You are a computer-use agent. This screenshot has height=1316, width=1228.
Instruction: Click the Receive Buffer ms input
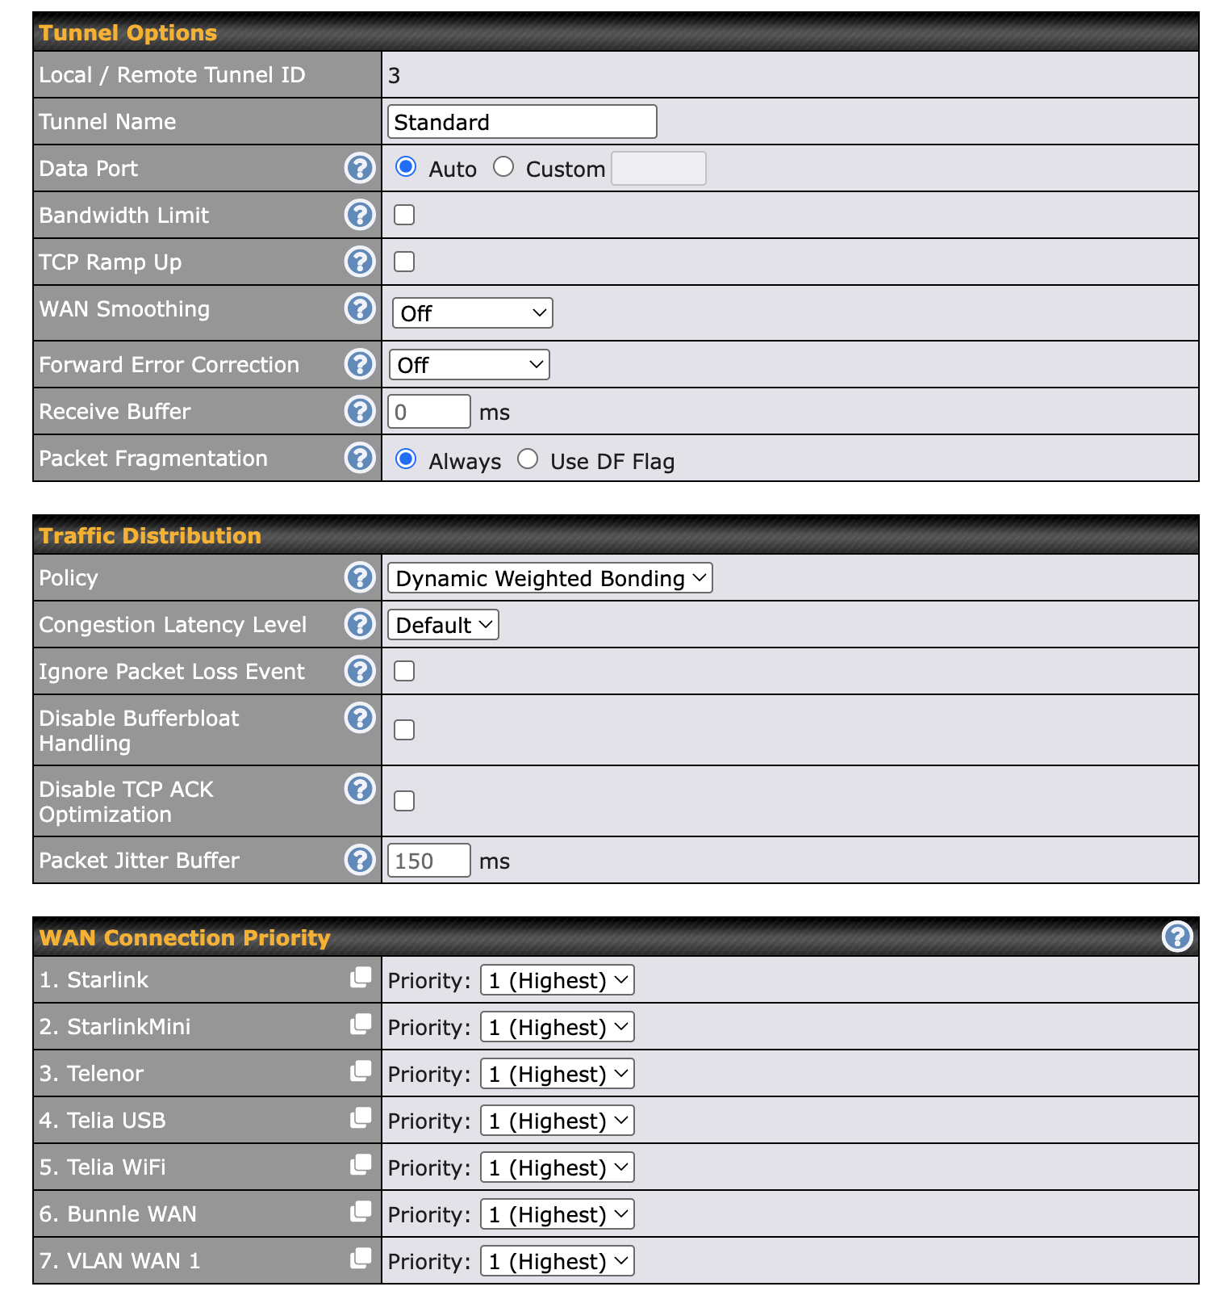tap(428, 412)
